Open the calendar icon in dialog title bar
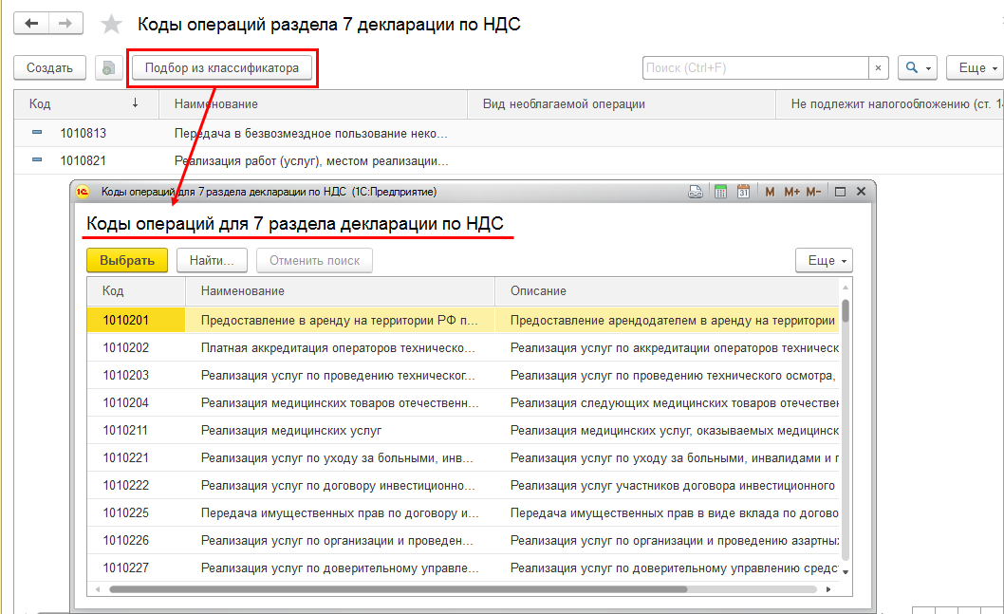The image size is (1004, 614). point(743,192)
